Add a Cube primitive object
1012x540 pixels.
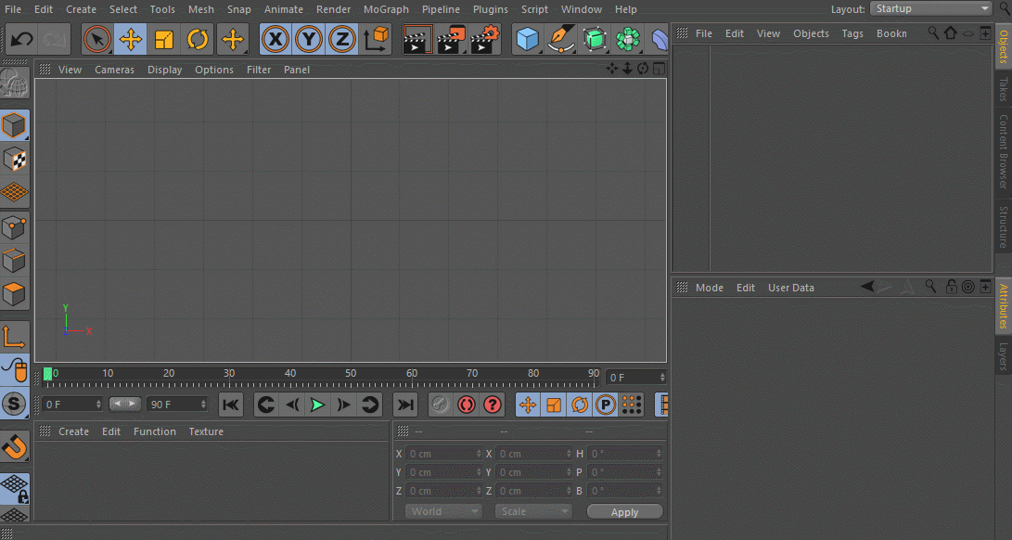click(x=528, y=40)
